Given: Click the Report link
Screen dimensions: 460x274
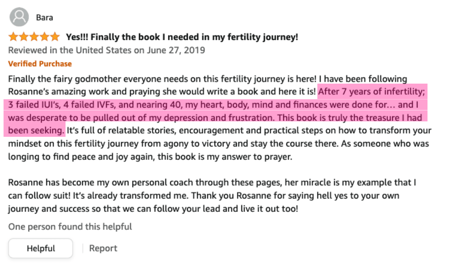Looking at the screenshot, I should (x=103, y=248).
